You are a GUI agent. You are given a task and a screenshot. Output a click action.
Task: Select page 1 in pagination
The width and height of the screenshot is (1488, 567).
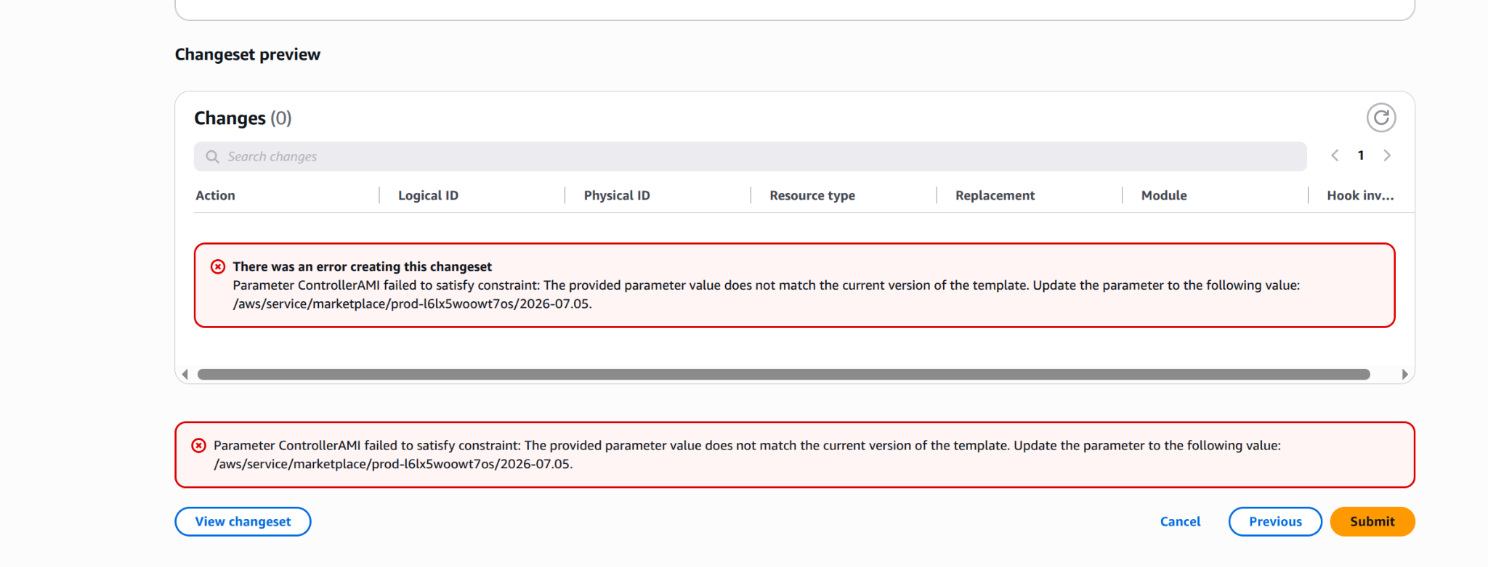click(1361, 155)
